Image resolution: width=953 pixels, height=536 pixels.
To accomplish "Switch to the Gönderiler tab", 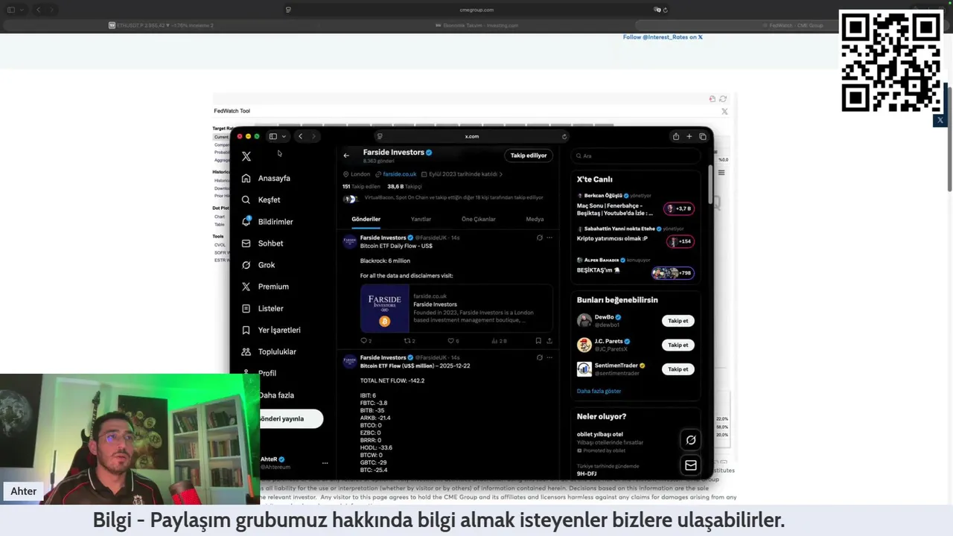I will coord(366,220).
